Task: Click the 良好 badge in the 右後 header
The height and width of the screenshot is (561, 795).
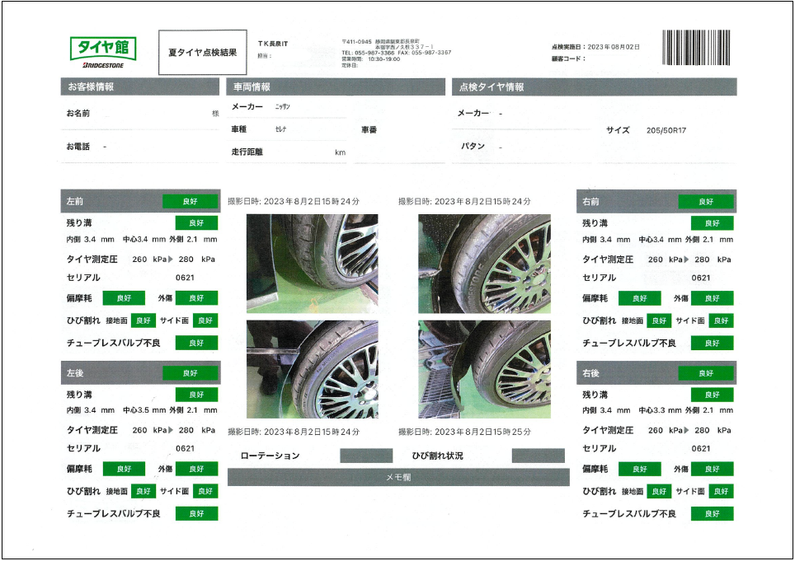Action: point(706,373)
